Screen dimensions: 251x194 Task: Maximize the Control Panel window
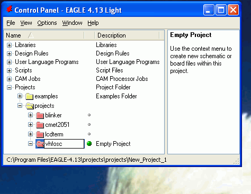[x=221, y=10]
